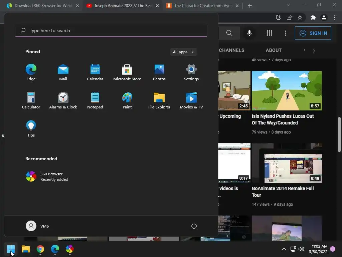
Task: Open volume control in system tray
Action: tap(301, 249)
